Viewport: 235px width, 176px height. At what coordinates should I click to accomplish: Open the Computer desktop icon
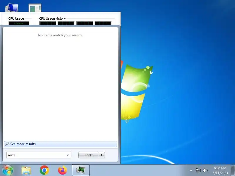(x=11, y=8)
